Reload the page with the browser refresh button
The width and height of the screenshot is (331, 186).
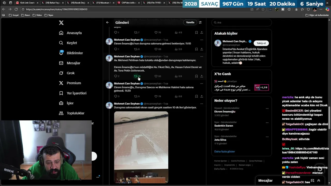point(16,9)
